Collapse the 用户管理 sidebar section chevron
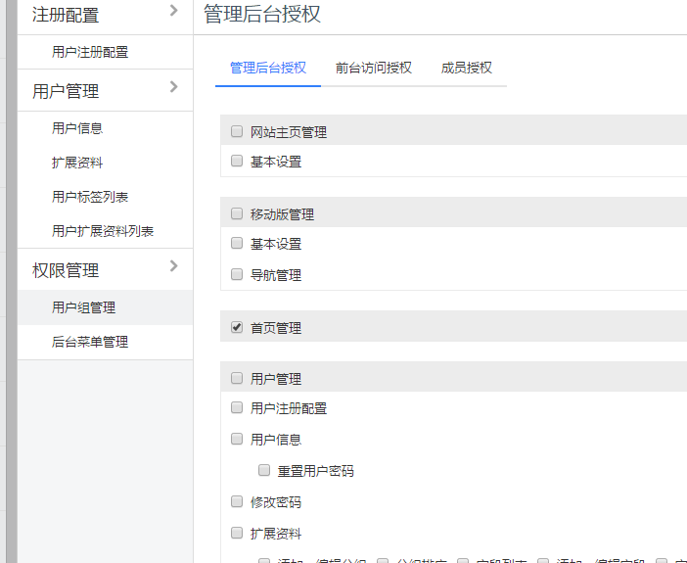 coord(173,87)
